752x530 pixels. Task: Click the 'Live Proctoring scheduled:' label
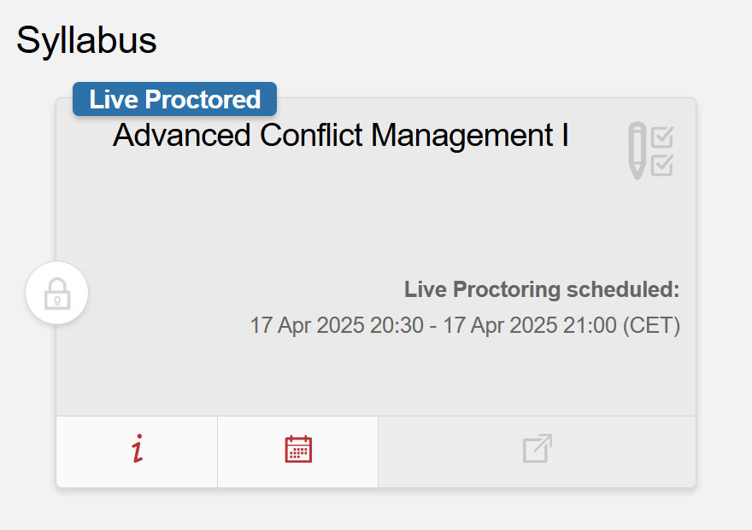coord(542,290)
